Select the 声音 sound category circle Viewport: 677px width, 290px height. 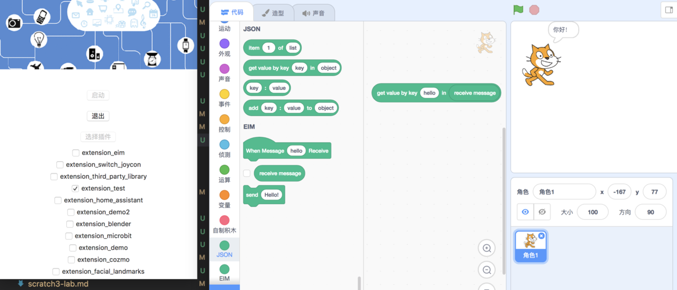225,68
